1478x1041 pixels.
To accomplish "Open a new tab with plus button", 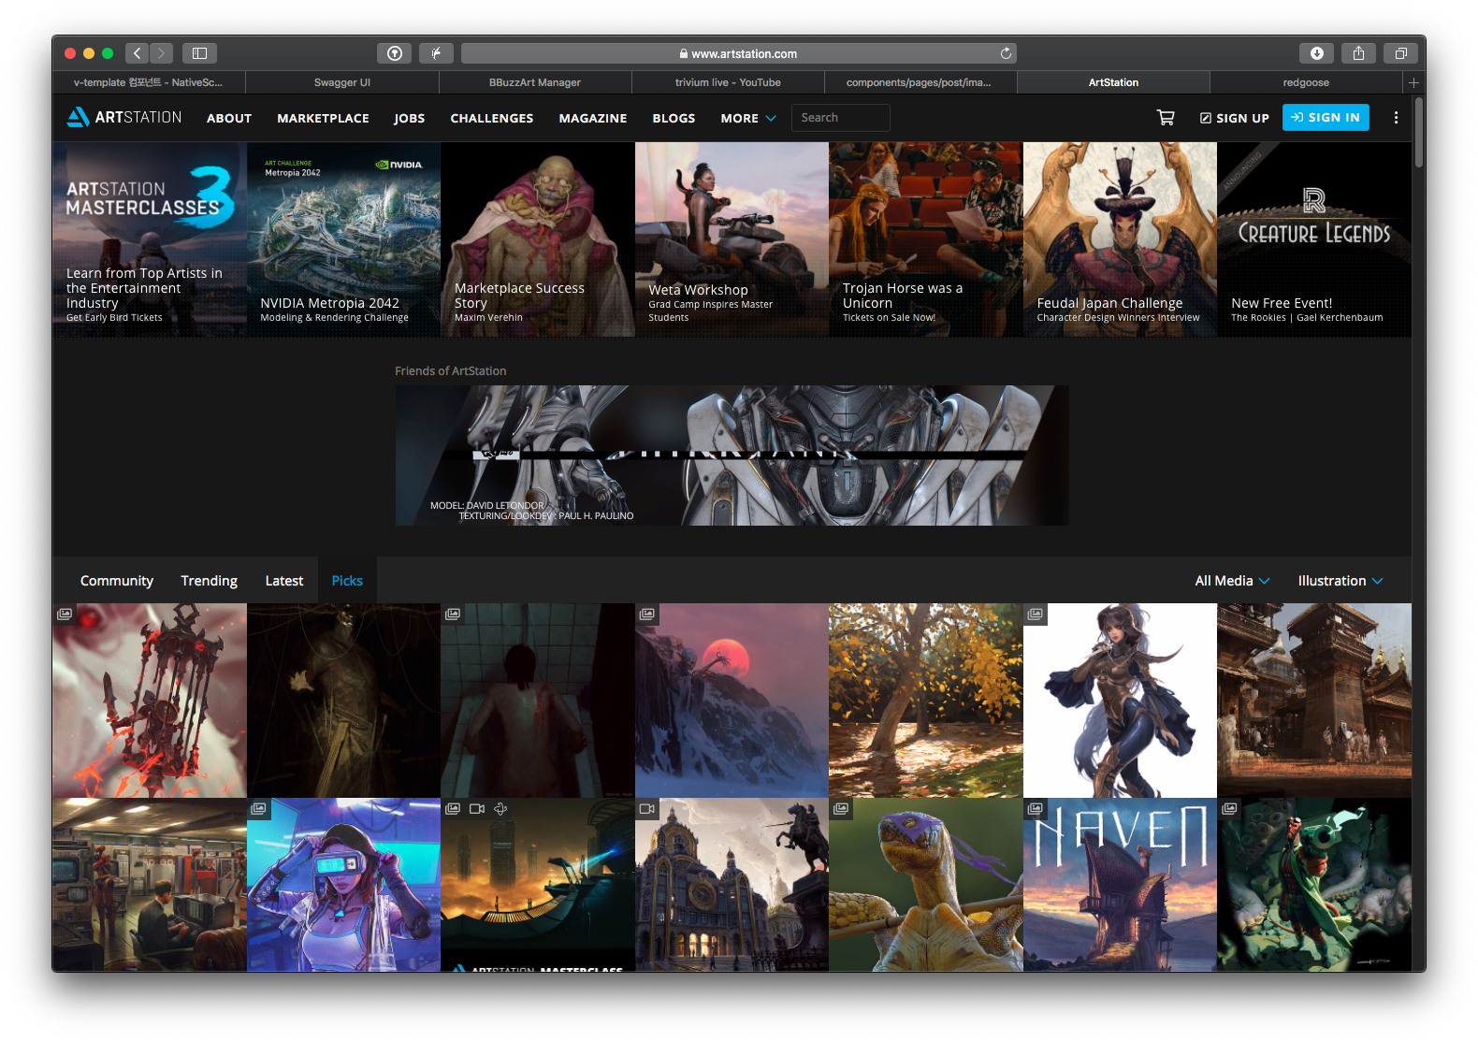I will click(1413, 82).
